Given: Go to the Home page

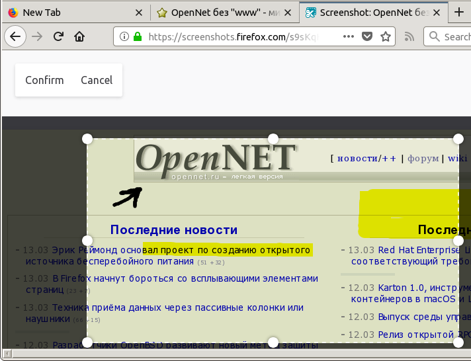Looking at the screenshot, I should (79, 37).
